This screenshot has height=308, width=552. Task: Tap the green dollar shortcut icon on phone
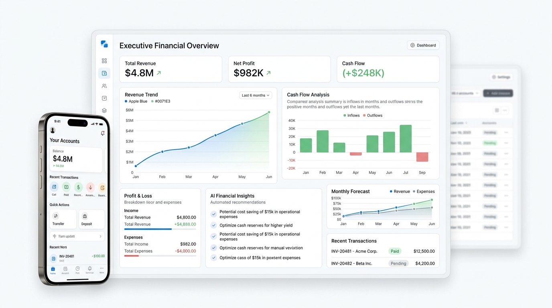[78, 187]
